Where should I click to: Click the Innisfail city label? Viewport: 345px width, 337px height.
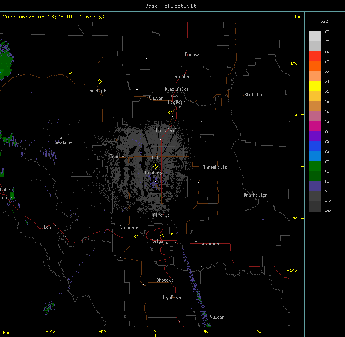pos(166,130)
